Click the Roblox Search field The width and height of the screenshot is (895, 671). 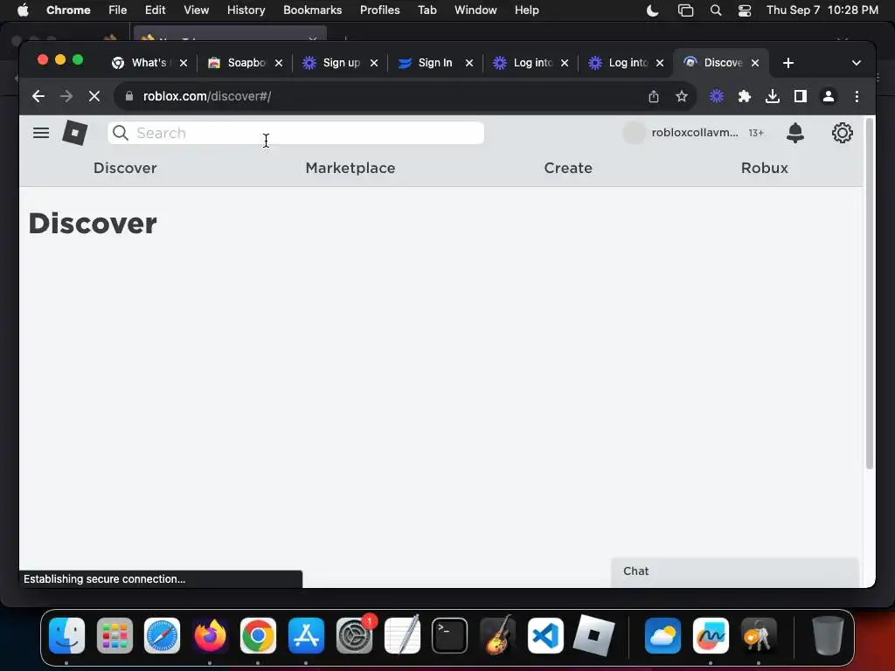point(295,133)
